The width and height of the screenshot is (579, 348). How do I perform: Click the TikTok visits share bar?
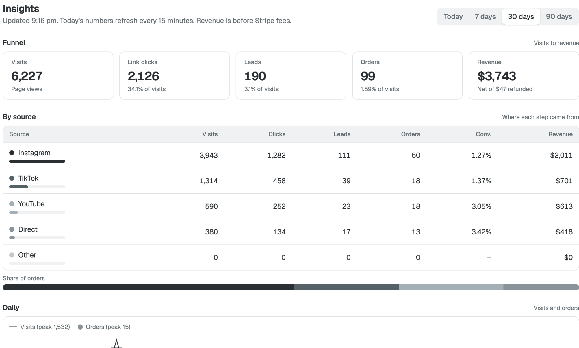tap(37, 187)
